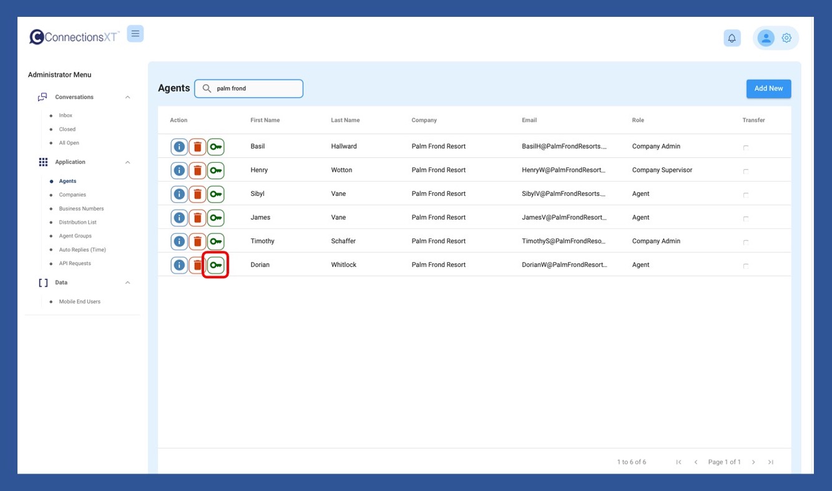This screenshot has height=491, width=832.
Task: Click the user profile avatar icon
Action: tap(765, 38)
